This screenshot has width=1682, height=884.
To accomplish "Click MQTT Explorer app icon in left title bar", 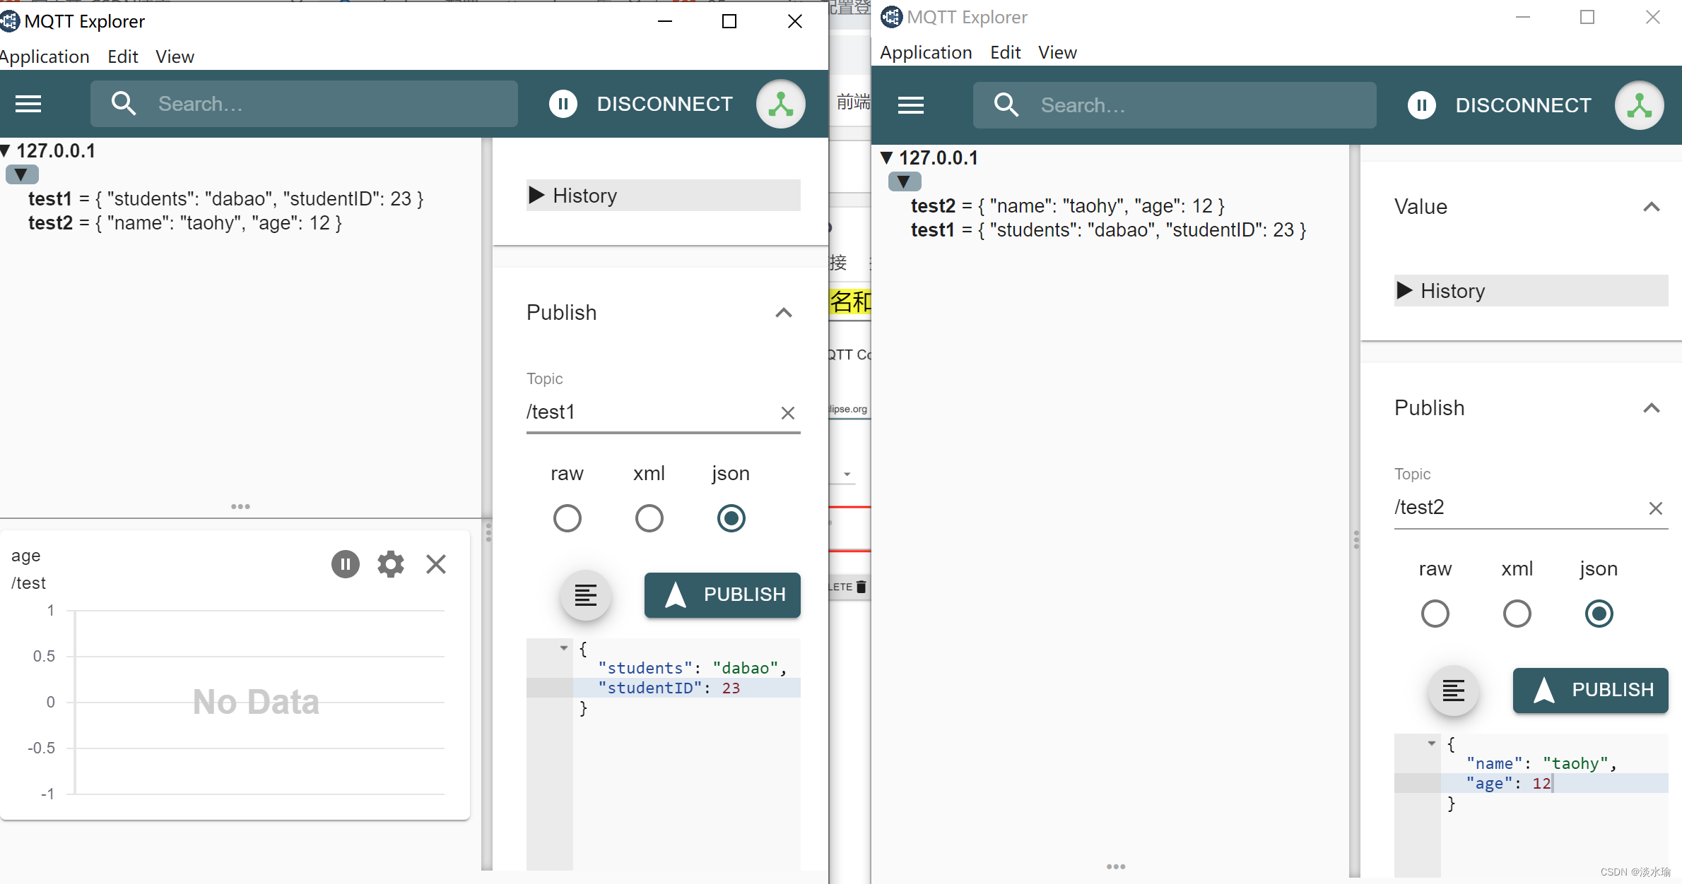I will click(x=9, y=21).
